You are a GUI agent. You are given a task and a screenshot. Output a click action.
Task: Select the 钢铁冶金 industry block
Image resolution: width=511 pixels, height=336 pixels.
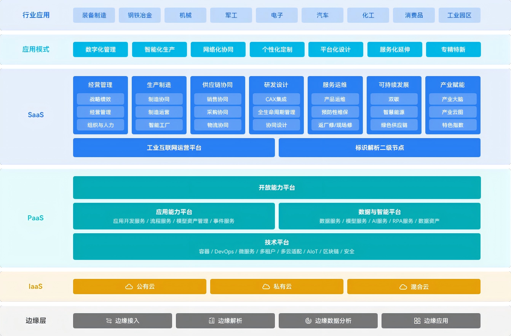pyautogui.click(x=140, y=15)
